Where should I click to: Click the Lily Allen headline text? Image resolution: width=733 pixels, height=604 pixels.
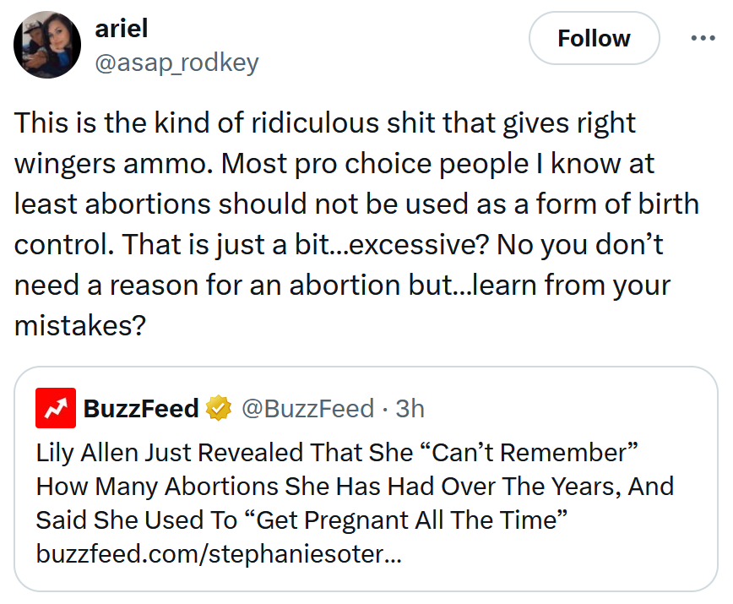pos(355,486)
